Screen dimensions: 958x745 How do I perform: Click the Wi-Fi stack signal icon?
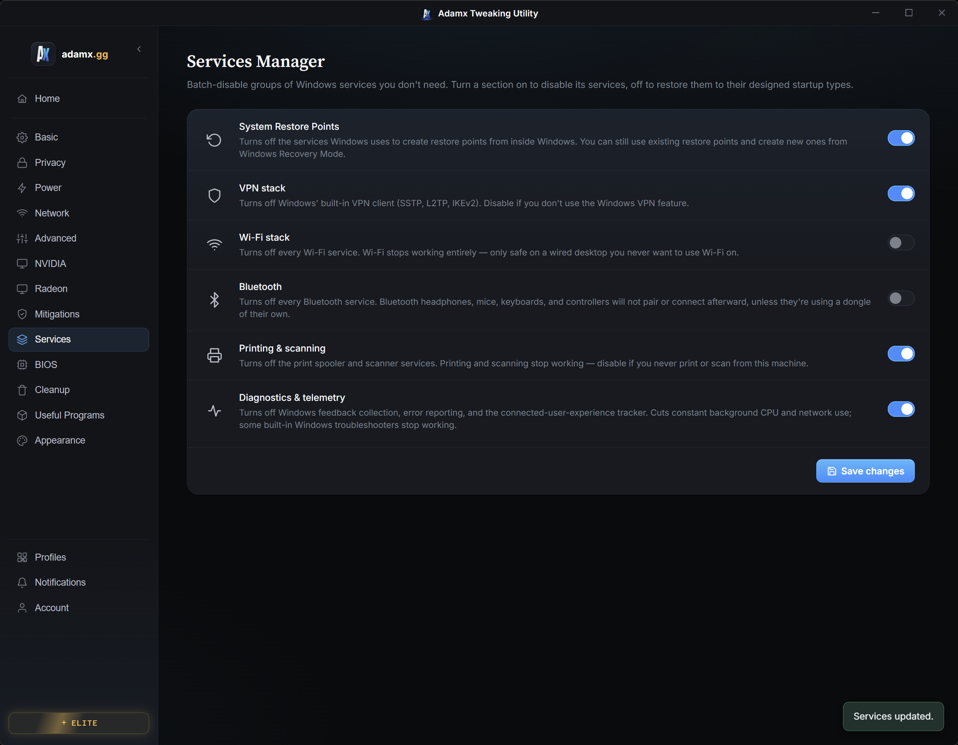pos(214,245)
